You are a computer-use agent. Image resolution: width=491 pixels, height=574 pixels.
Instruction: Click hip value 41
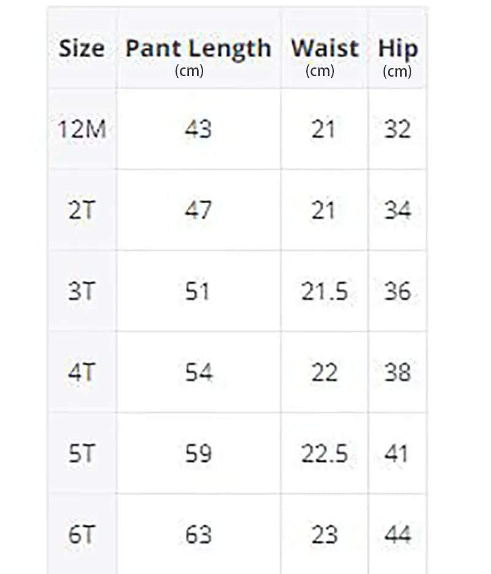[397, 454]
